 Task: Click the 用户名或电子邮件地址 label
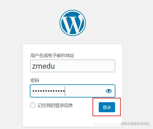point(52,56)
